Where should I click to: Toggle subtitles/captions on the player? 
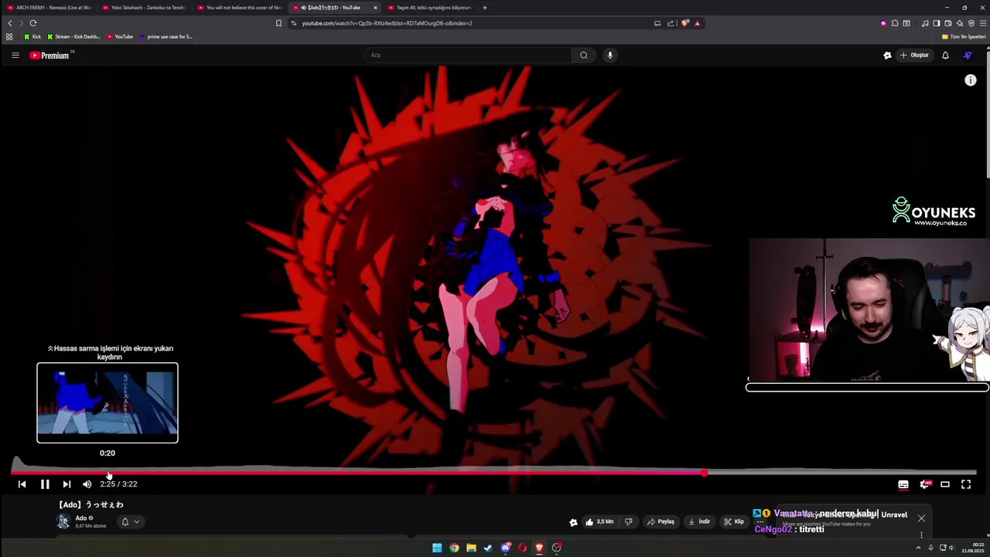[x=903, y=484]
